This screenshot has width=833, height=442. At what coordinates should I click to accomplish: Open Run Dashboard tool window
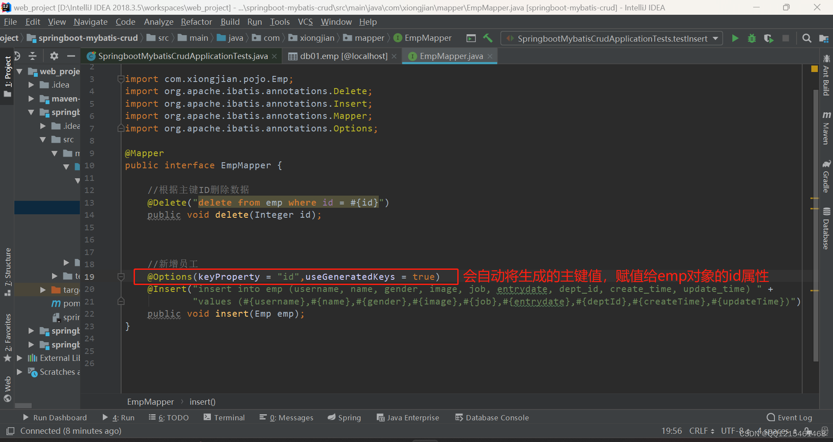[x=55, y=417]
